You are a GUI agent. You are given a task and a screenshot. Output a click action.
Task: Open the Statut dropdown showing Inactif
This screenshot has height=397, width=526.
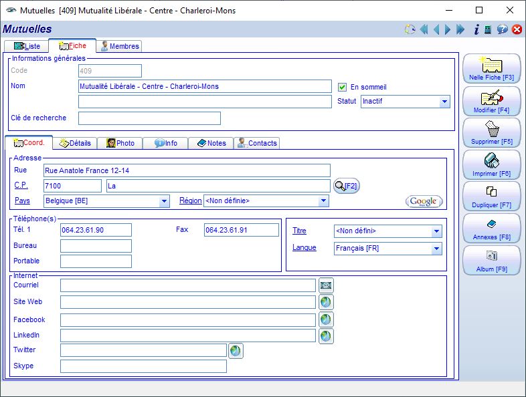(x=406, y=102)
